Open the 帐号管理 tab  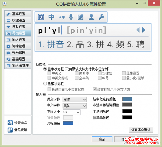[x=18, y=53]
